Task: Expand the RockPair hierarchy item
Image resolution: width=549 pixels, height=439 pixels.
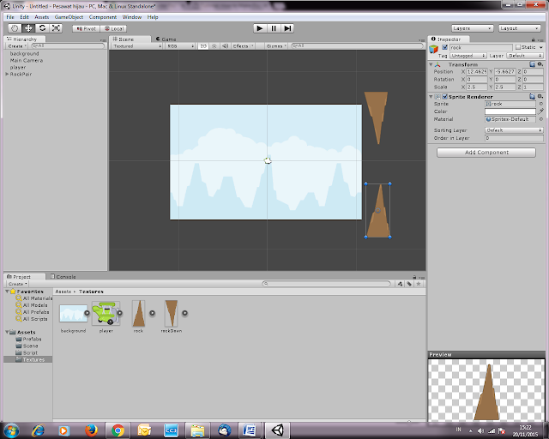Action: click(7, 74)
